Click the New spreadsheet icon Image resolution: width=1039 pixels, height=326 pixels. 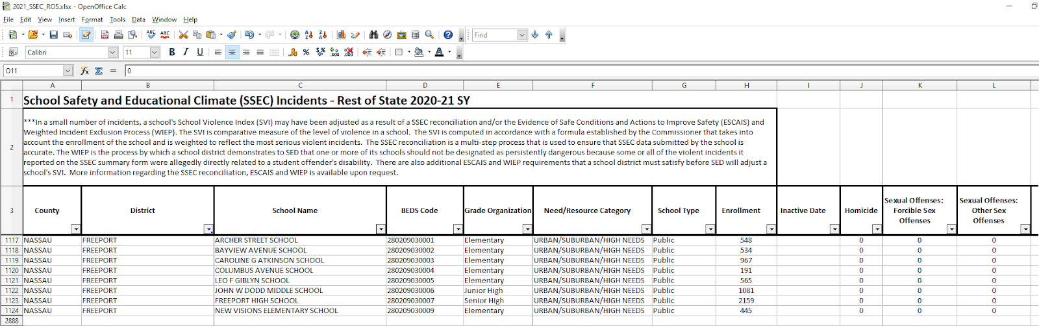pyautogui.click(x=12, y=34)
